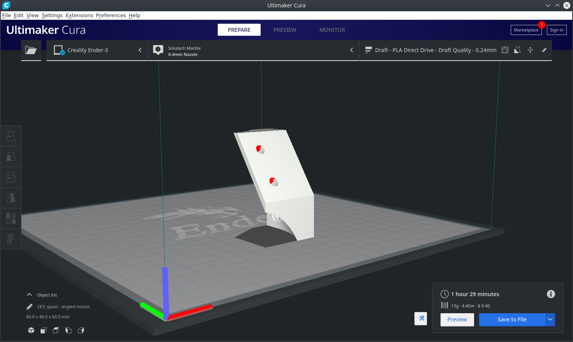The width and height of the screenshot is (573, 342).
Task: Click the CE3_spool - angled mount object name
Action: [x=63, y=307]
